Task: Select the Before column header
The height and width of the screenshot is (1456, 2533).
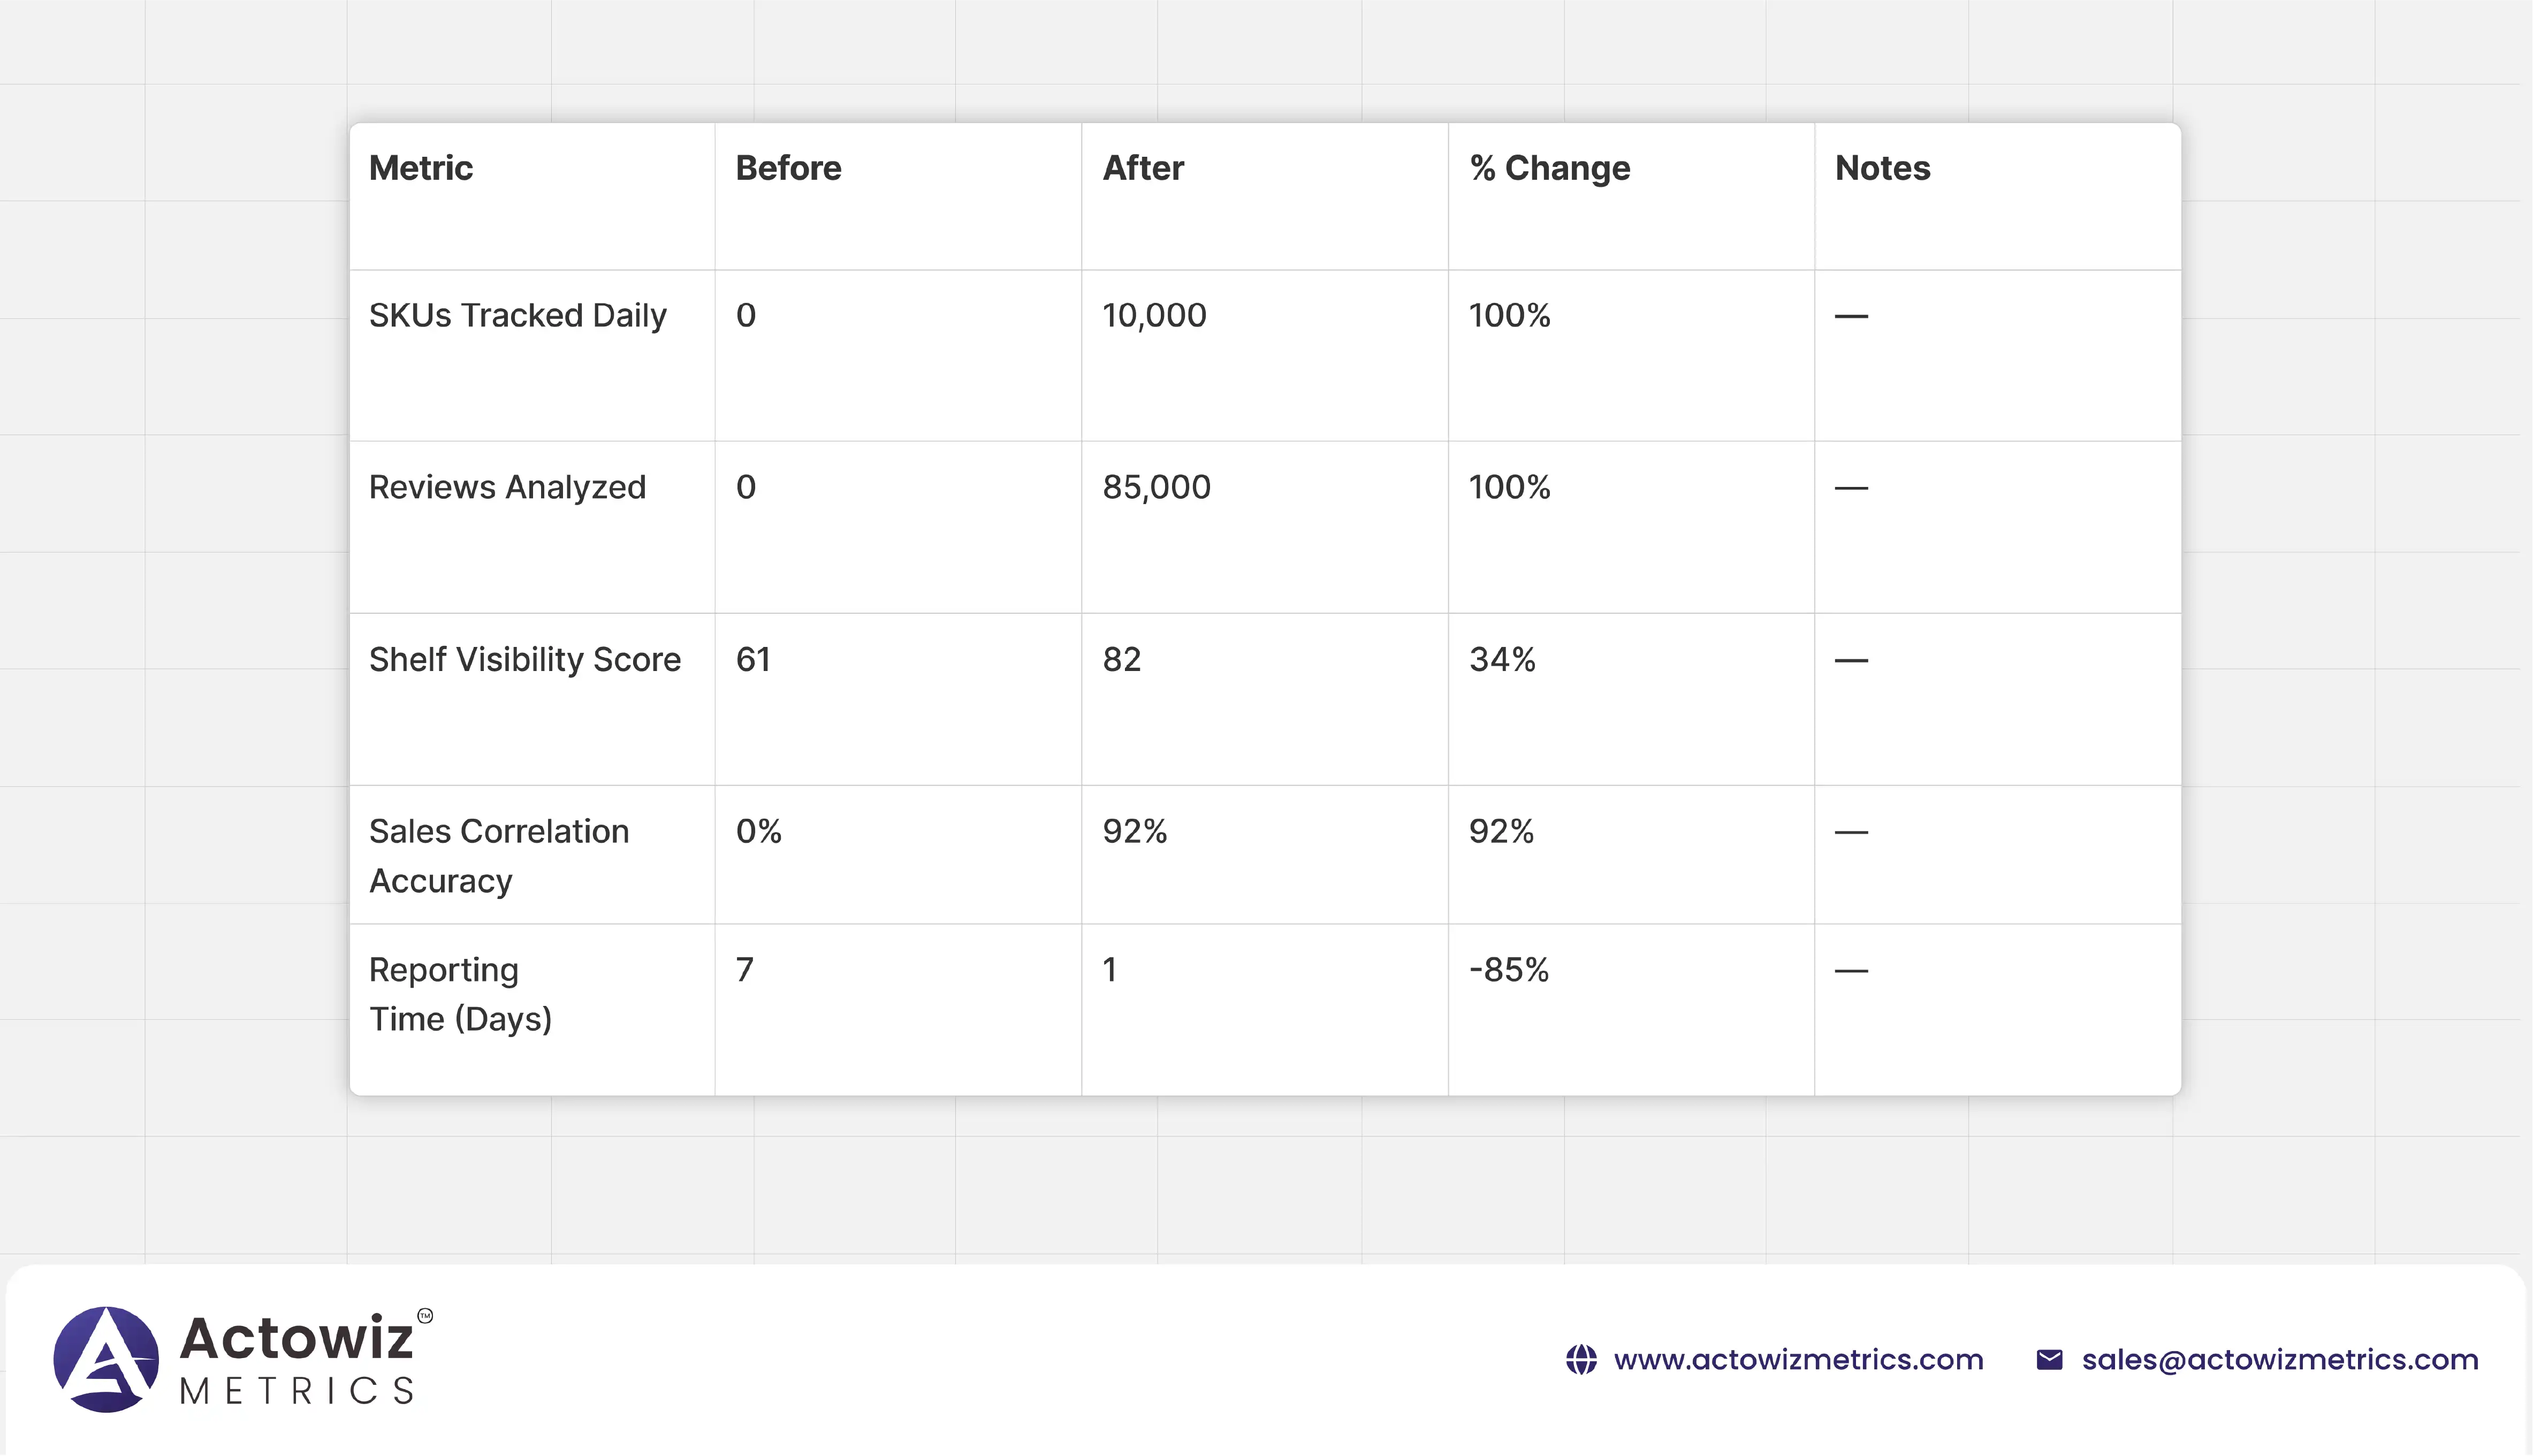Action: point(788,168)
